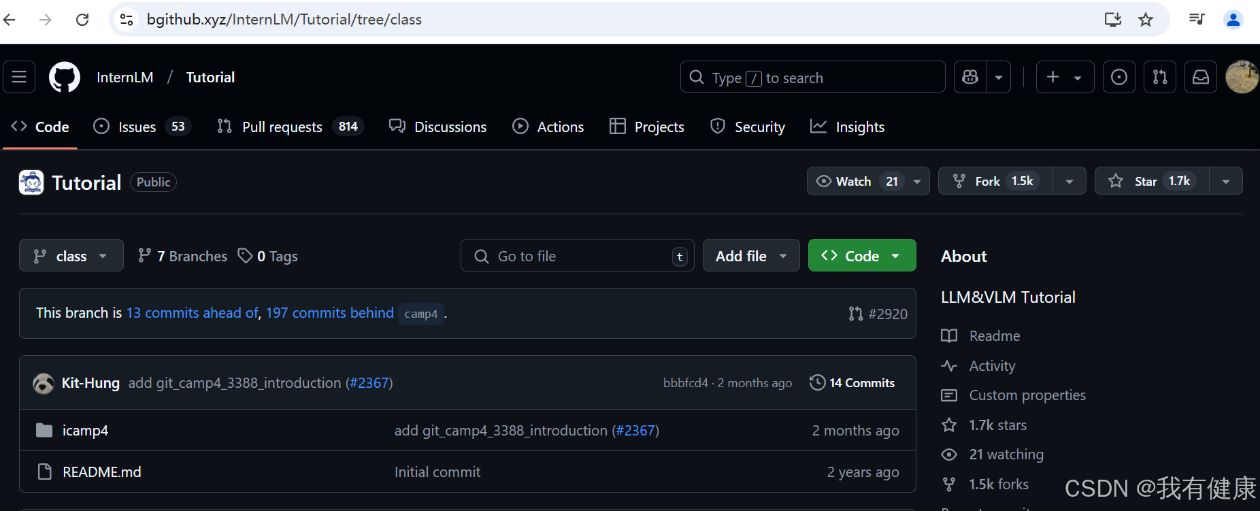Click the GitHub Octocat logo
This screenshot has height=511, width=1260.
click(x=65, y=77)
